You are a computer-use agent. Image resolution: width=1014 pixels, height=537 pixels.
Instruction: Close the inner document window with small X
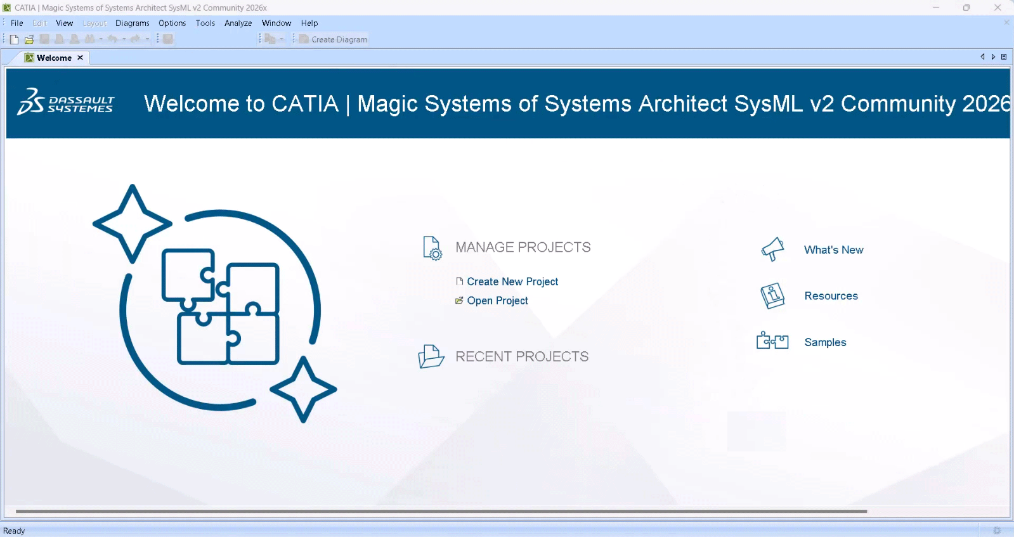coord(1006,23)
